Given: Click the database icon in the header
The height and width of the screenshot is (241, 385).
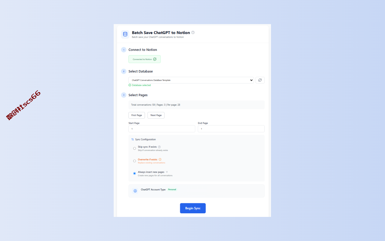Looking at the screenshot, I should 125,34.
